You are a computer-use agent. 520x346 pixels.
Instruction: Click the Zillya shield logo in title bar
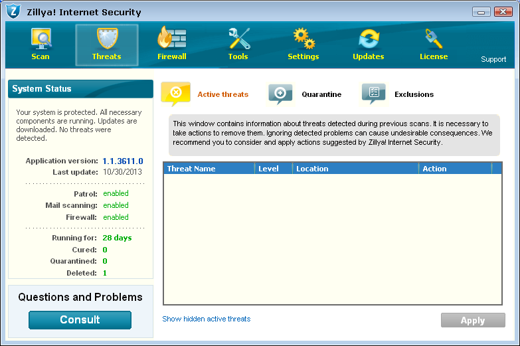pos(13,11)
